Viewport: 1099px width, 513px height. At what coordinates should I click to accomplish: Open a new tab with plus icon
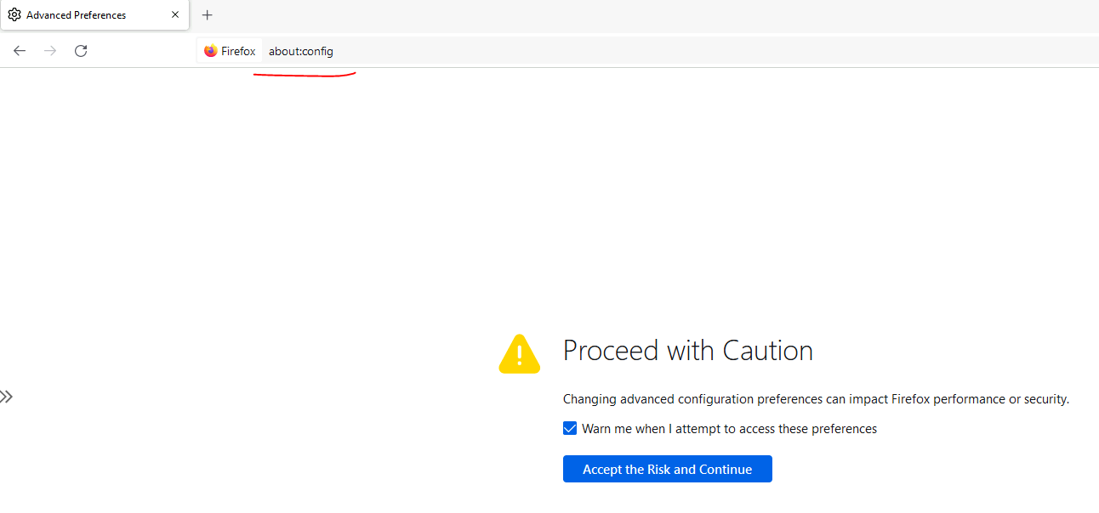coord(208,15)
